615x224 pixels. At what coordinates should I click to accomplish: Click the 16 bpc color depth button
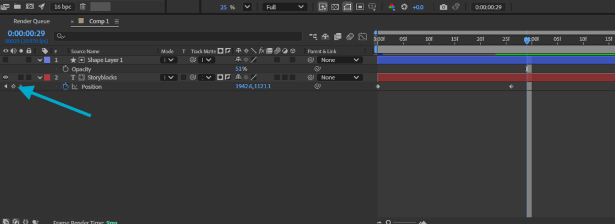pyautogui.click(x=62, y=7)
